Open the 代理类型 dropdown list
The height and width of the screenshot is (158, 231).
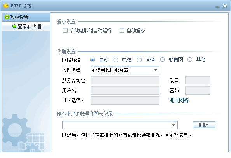[125, 70]
